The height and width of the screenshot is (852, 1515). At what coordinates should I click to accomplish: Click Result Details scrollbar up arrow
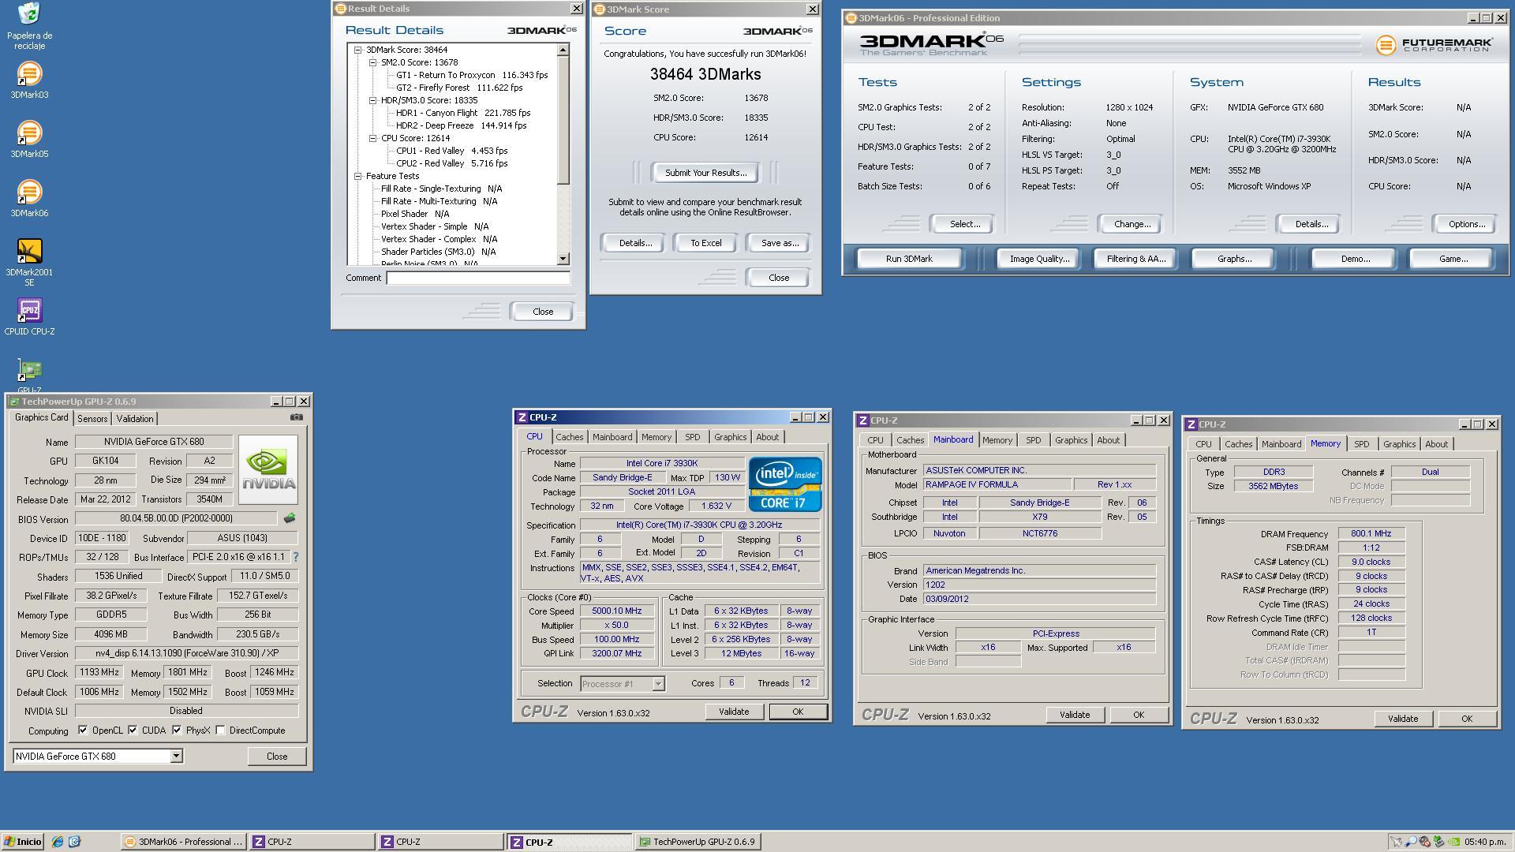[563, 50]
